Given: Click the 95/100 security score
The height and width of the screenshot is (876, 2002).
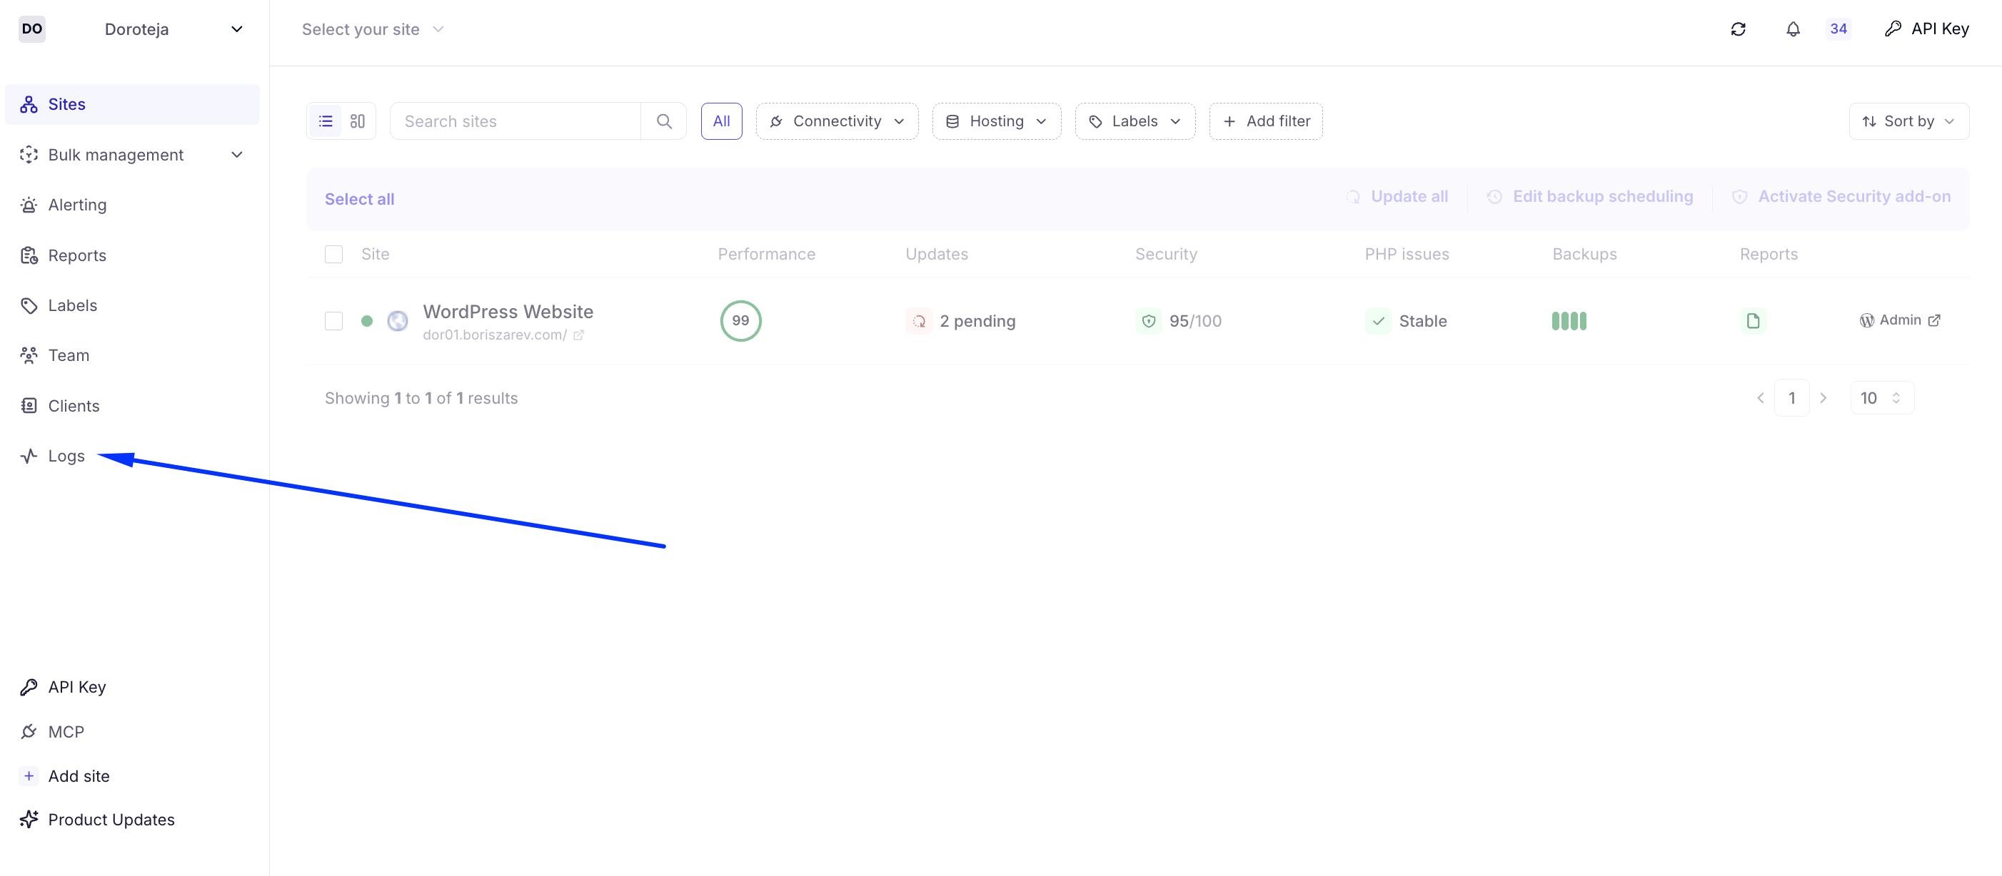Looking at the screenshot, I should (1194, 321).
